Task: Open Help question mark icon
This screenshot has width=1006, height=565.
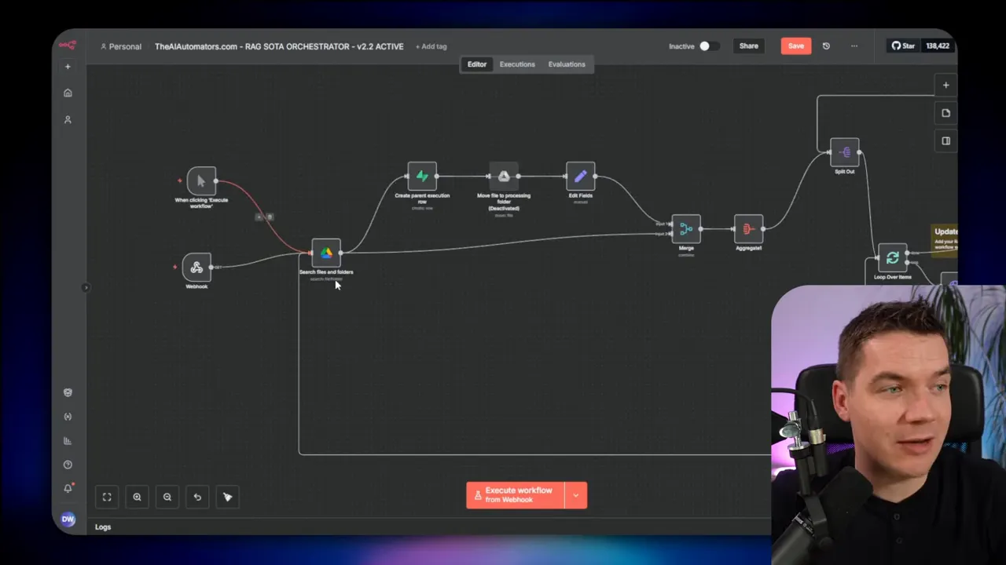Action: pyautogui.click(x=68, y=465)
